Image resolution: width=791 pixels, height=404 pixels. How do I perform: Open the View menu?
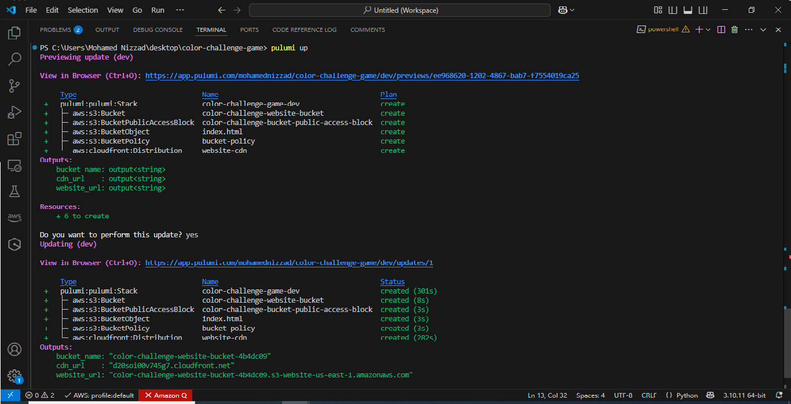click(115, 10)
